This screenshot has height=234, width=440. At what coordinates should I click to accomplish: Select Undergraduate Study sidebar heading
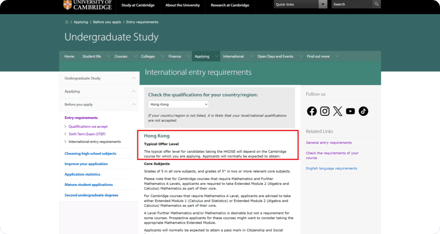[83, 78]
